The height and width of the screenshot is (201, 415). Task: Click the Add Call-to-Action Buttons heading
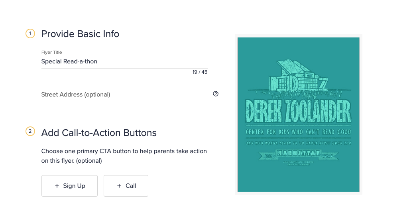coord(99,132)
